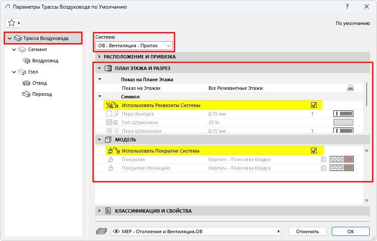Viewport: 377px width, 241px height.
Task: Uncheck Использовать Реквизиты Системы checkbox
Action: pyautogui.click(x=314, y=105)
